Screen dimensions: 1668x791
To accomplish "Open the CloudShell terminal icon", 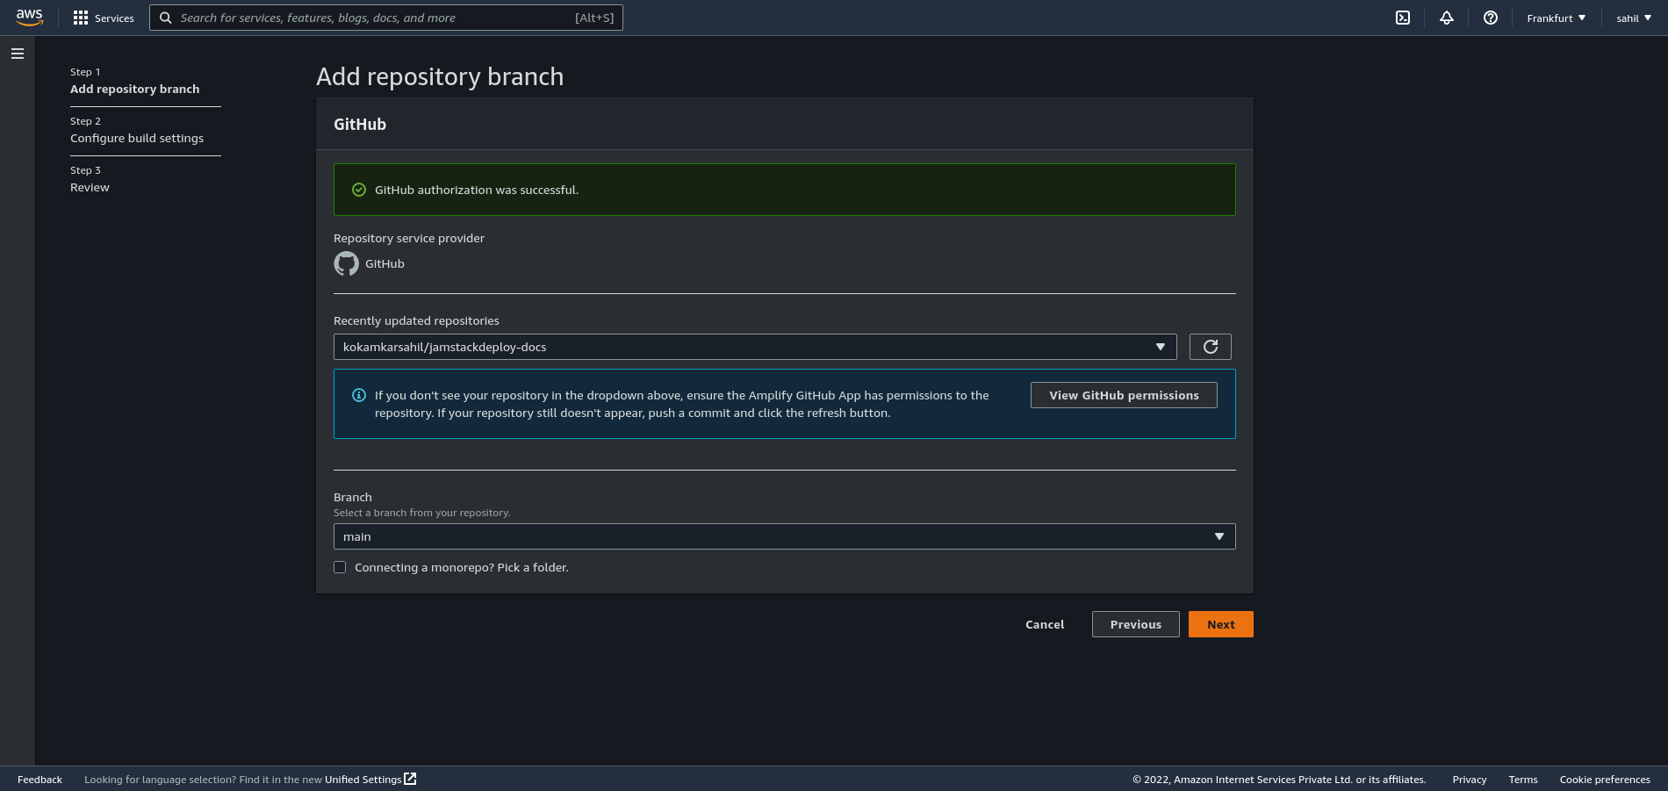I will 1403,18.
